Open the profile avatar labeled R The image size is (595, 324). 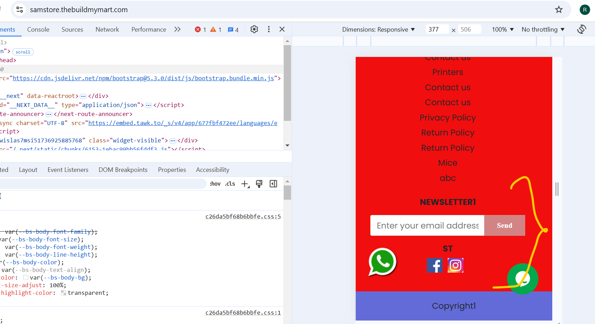click(585, 10)
